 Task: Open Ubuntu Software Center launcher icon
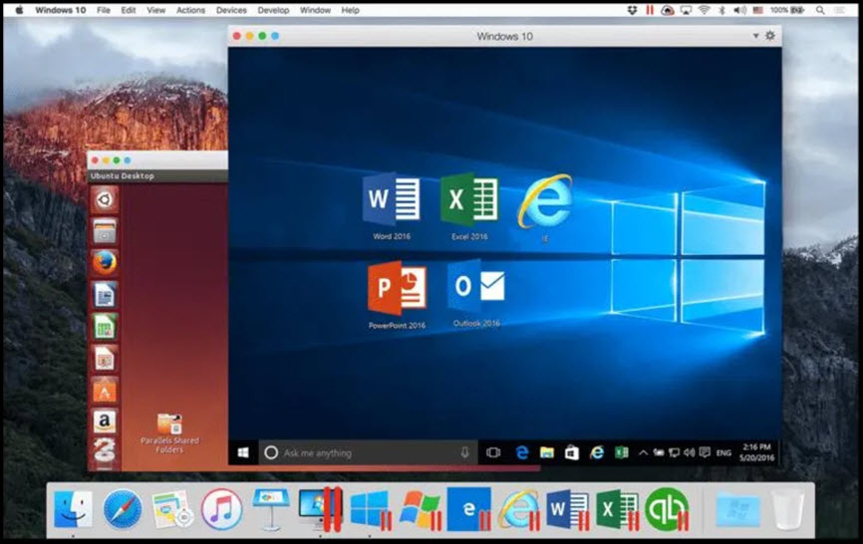[x=105, y=391]
